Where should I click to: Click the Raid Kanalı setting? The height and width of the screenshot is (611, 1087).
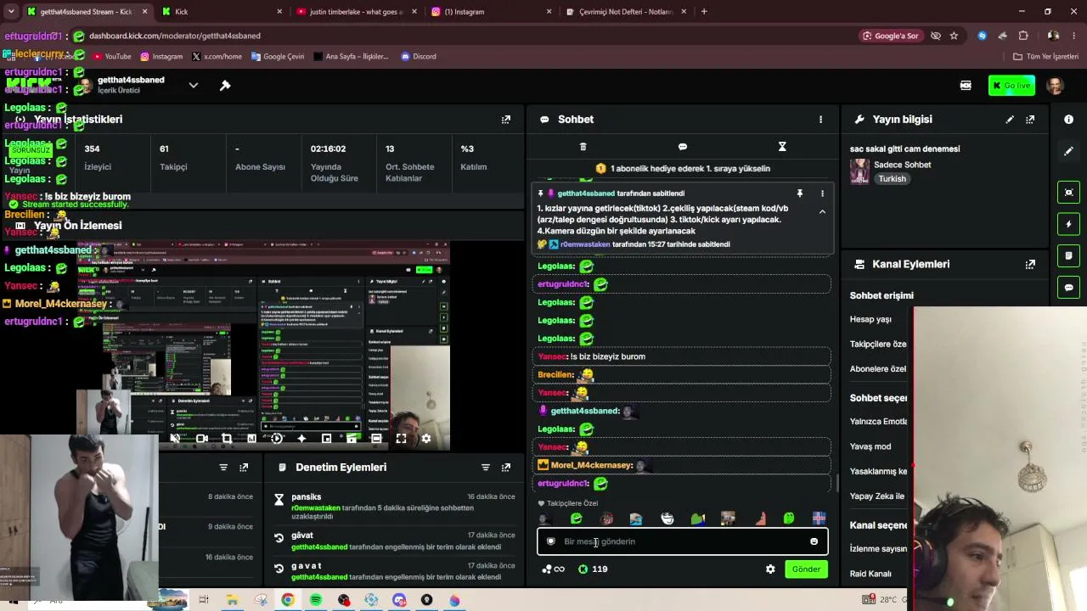(x=870, y=574)
